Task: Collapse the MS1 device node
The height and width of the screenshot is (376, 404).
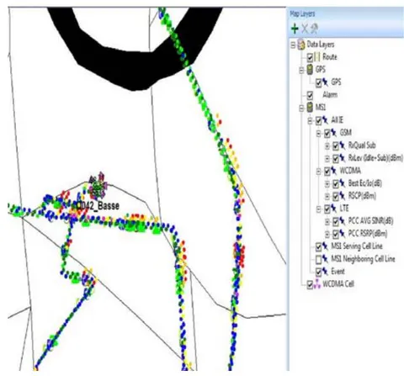Action: 301,109
